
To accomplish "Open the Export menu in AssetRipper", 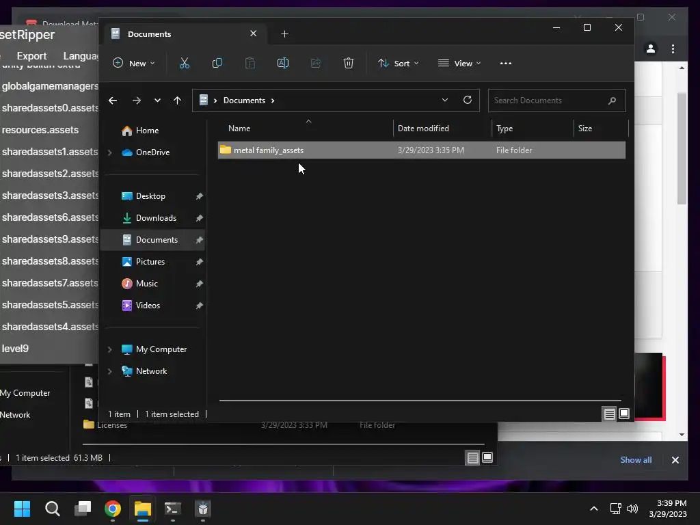I will coord(31,56).
